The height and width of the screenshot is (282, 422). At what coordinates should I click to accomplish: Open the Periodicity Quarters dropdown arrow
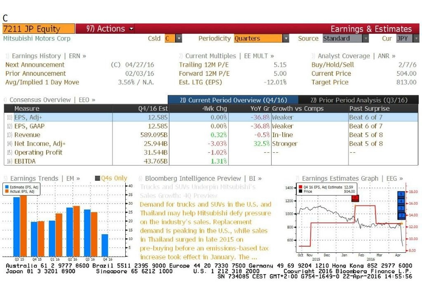(x=286, y=38)
